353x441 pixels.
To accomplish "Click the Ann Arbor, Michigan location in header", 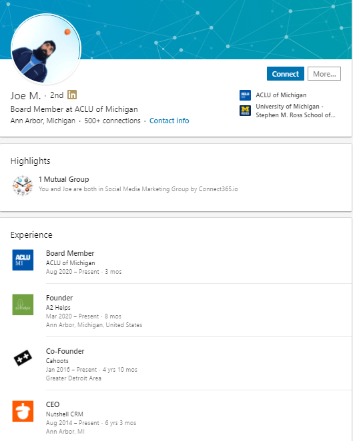I will pos(43,121).
